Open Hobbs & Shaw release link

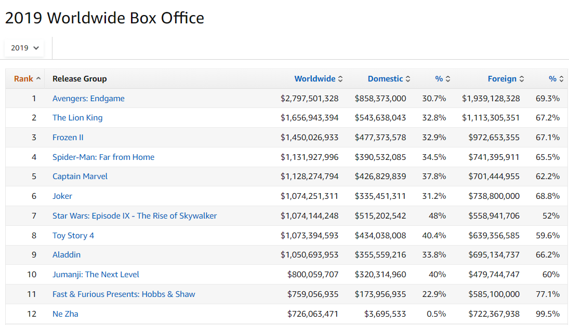point(124,294)
